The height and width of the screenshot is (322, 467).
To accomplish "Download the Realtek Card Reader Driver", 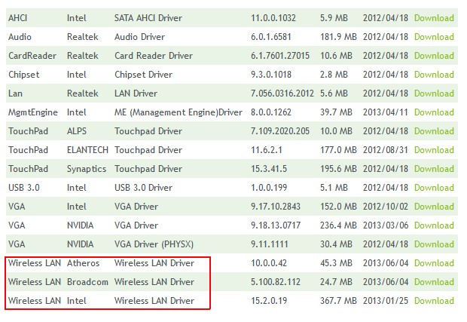I will (434, 56).
